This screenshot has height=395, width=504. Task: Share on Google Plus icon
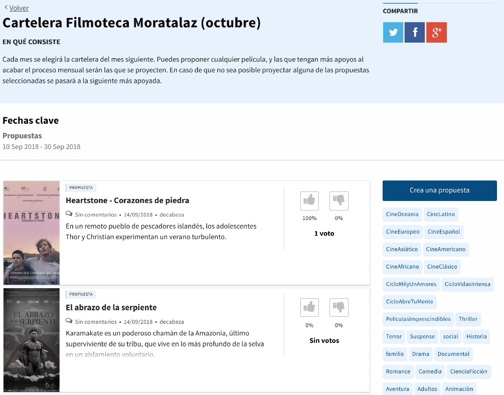436,33
